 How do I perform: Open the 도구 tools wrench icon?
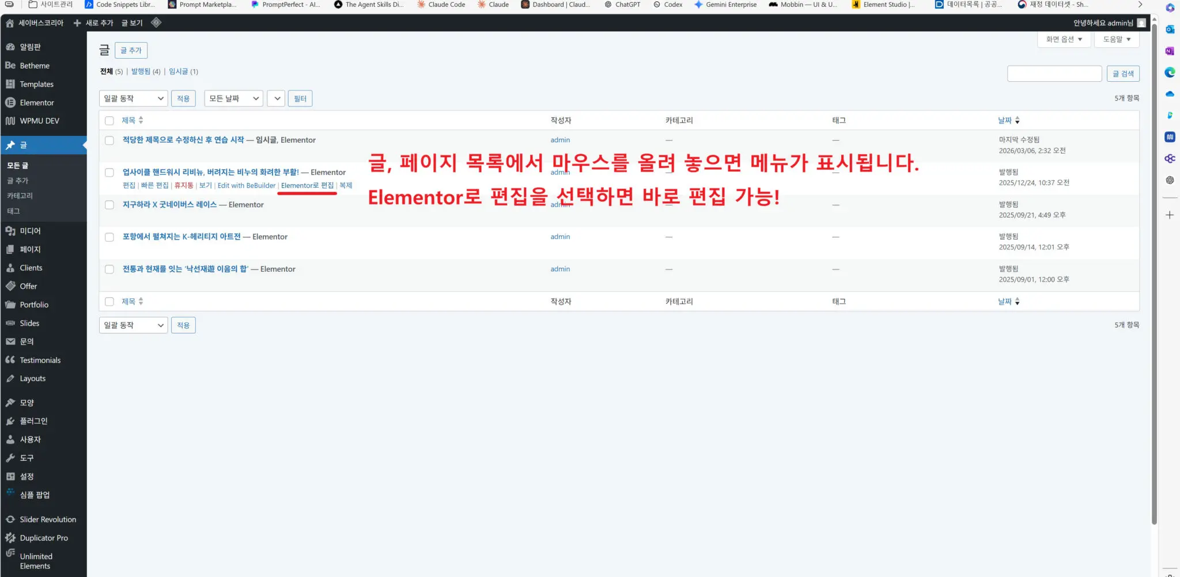coord(10,457)
